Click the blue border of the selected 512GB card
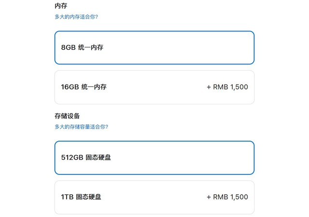This screenshot has height=217, width=309. [154, 141]
